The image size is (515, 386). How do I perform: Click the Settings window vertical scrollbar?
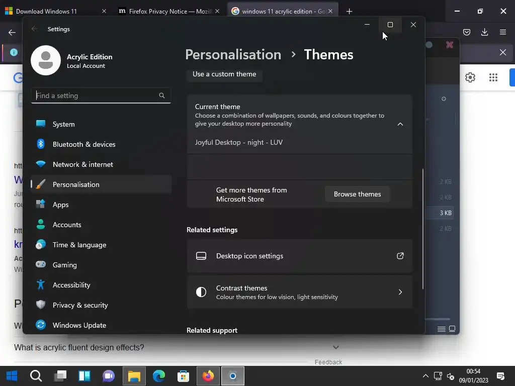pos(422,229)
